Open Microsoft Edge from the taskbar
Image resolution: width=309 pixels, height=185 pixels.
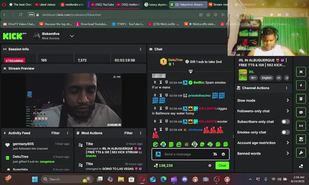163,179
